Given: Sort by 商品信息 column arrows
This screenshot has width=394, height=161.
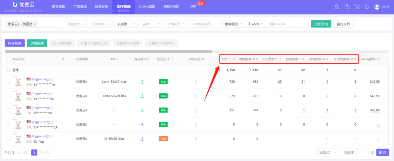Looking at the screenshot, I should pyautogui.click(x=63, y=59).
